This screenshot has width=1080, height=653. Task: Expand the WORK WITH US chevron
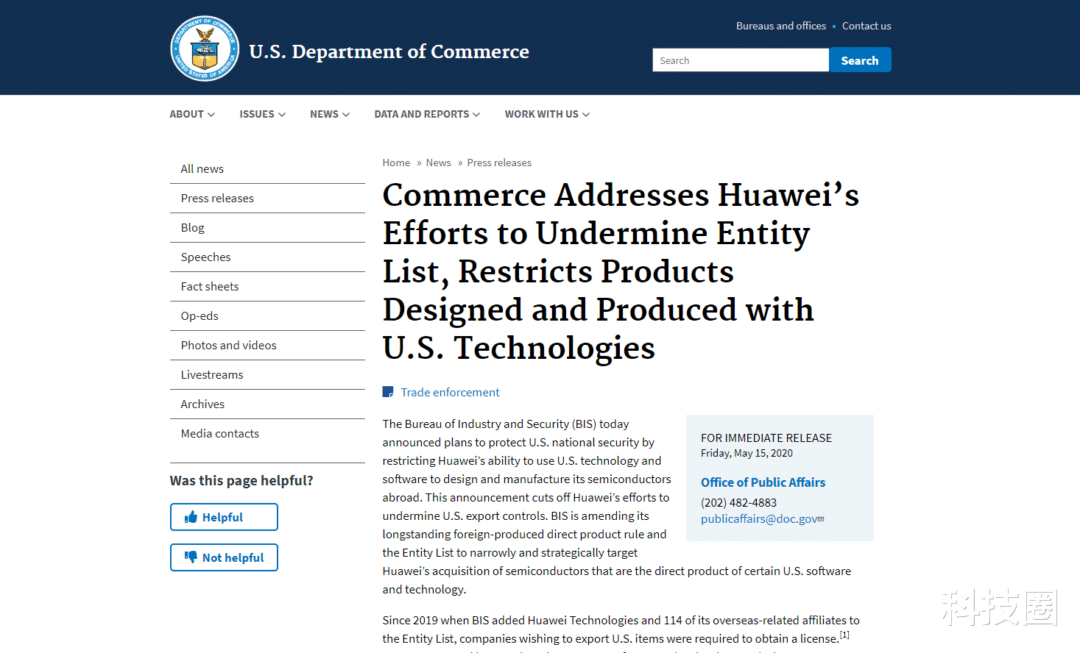coord(586,115)
